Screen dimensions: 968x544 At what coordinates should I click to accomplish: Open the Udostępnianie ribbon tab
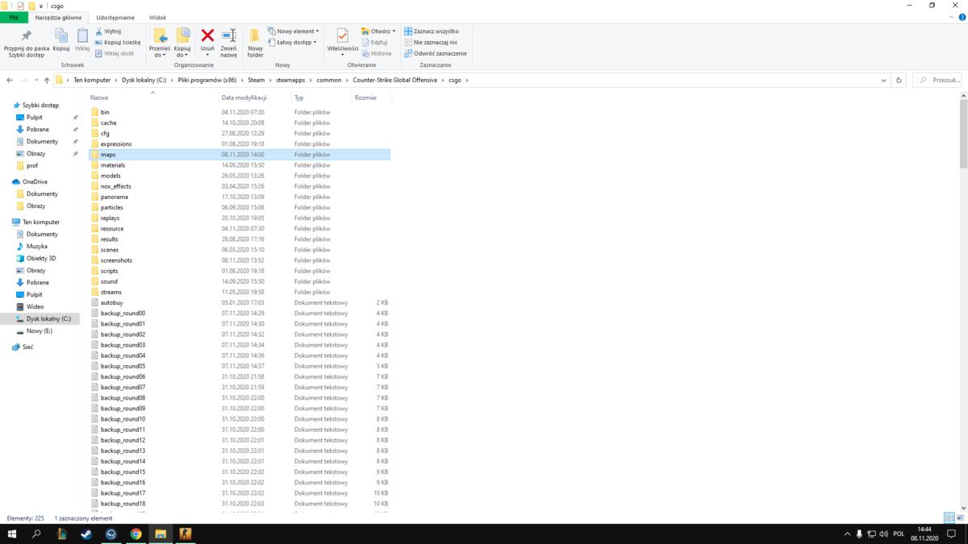coord(115,17)
